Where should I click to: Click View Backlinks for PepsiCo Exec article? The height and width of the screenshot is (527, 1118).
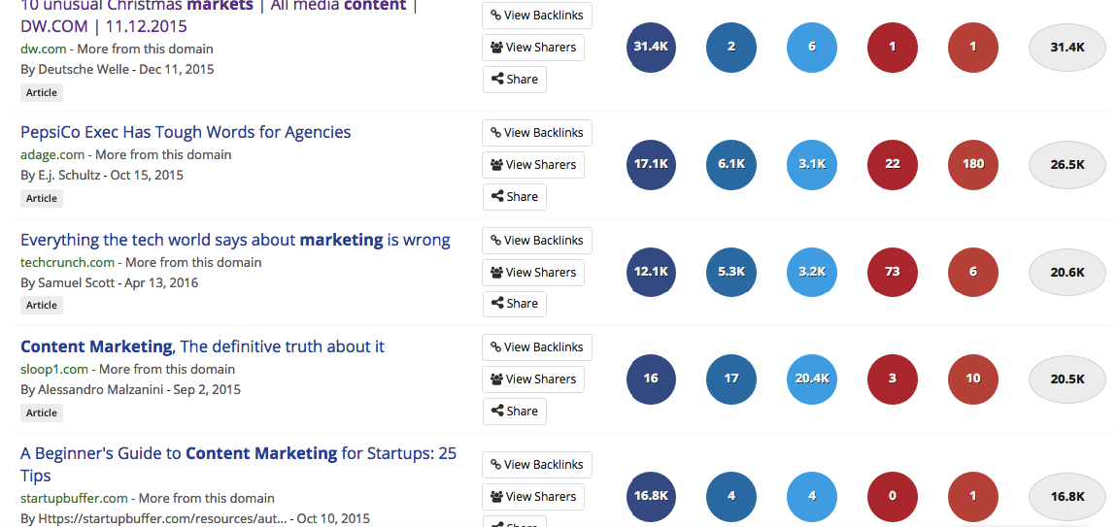click(537, 132)
